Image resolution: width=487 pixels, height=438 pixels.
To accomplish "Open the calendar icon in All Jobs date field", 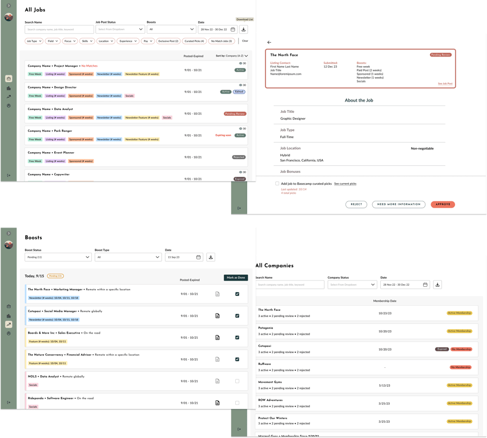I will coord(232,29).
